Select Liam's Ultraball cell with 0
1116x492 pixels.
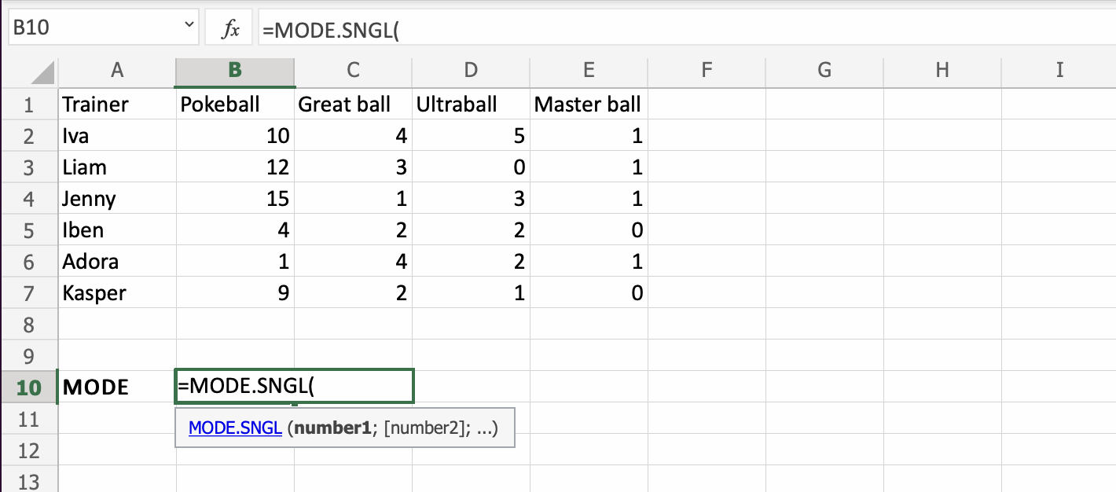(471, 167)
